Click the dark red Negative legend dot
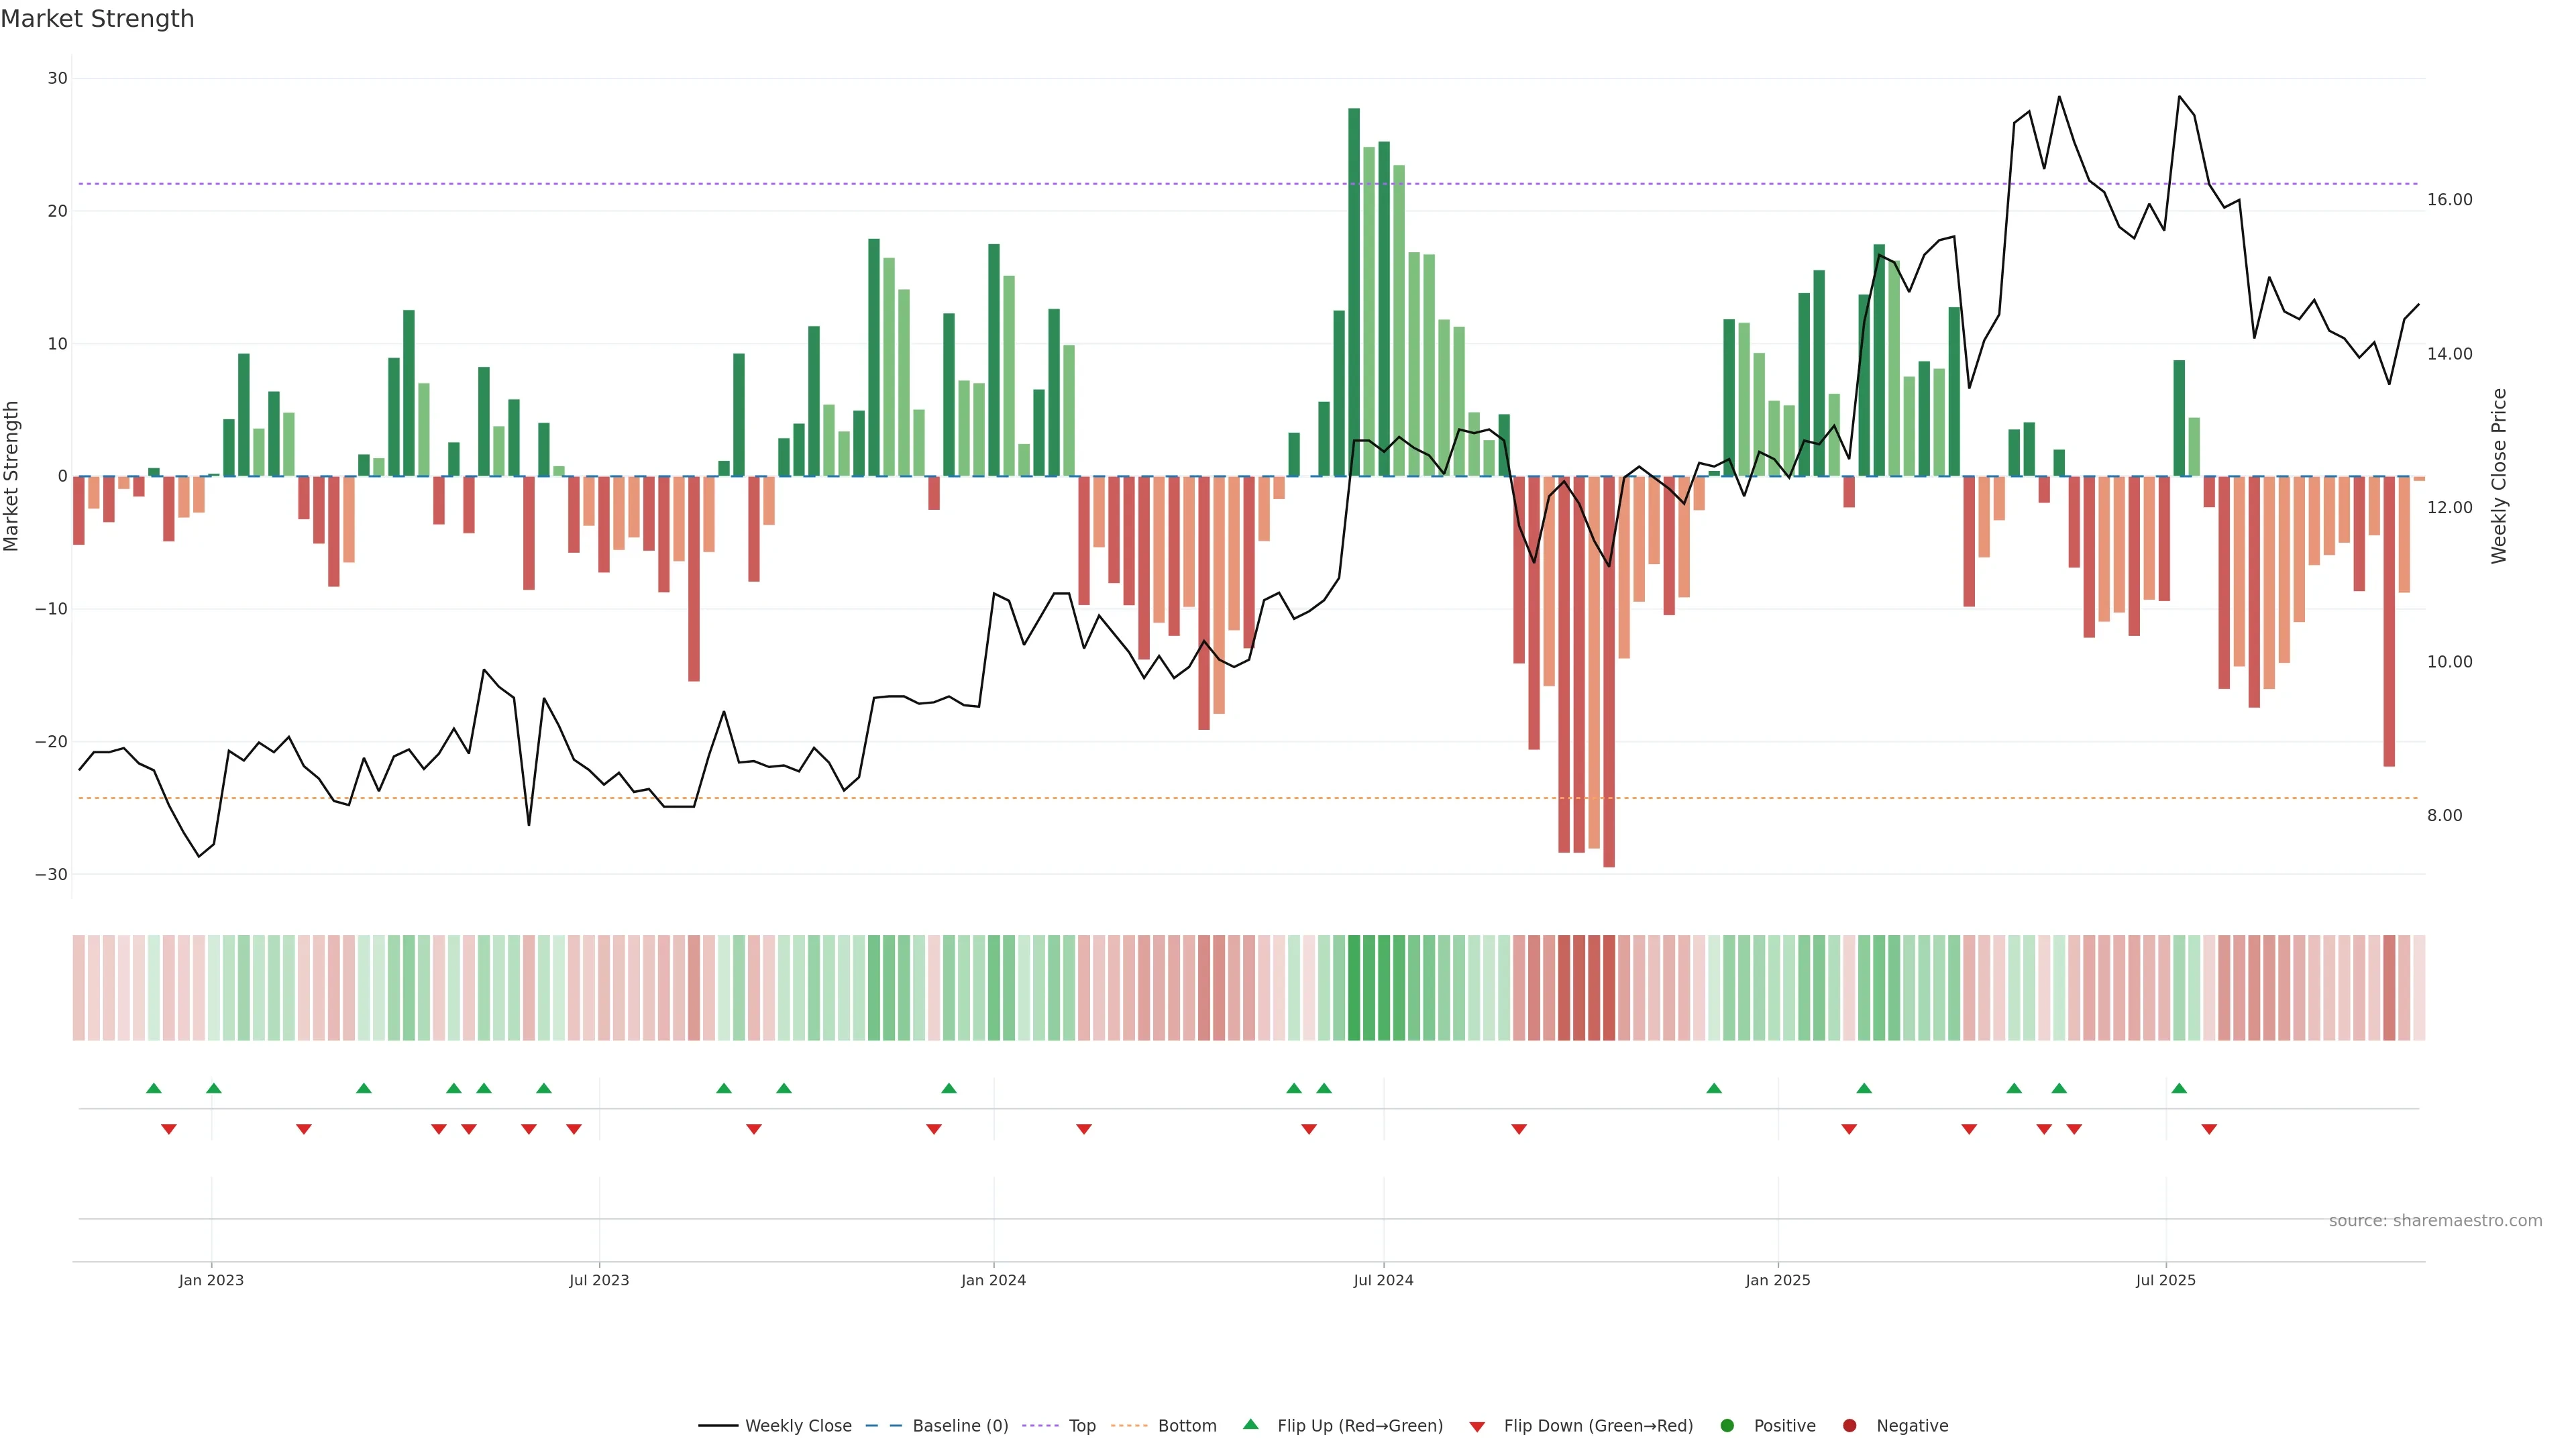 [1849, 1425]
